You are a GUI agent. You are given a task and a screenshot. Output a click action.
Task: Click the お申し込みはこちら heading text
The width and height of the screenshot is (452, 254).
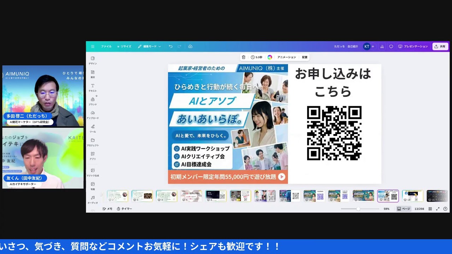(333, 83)
